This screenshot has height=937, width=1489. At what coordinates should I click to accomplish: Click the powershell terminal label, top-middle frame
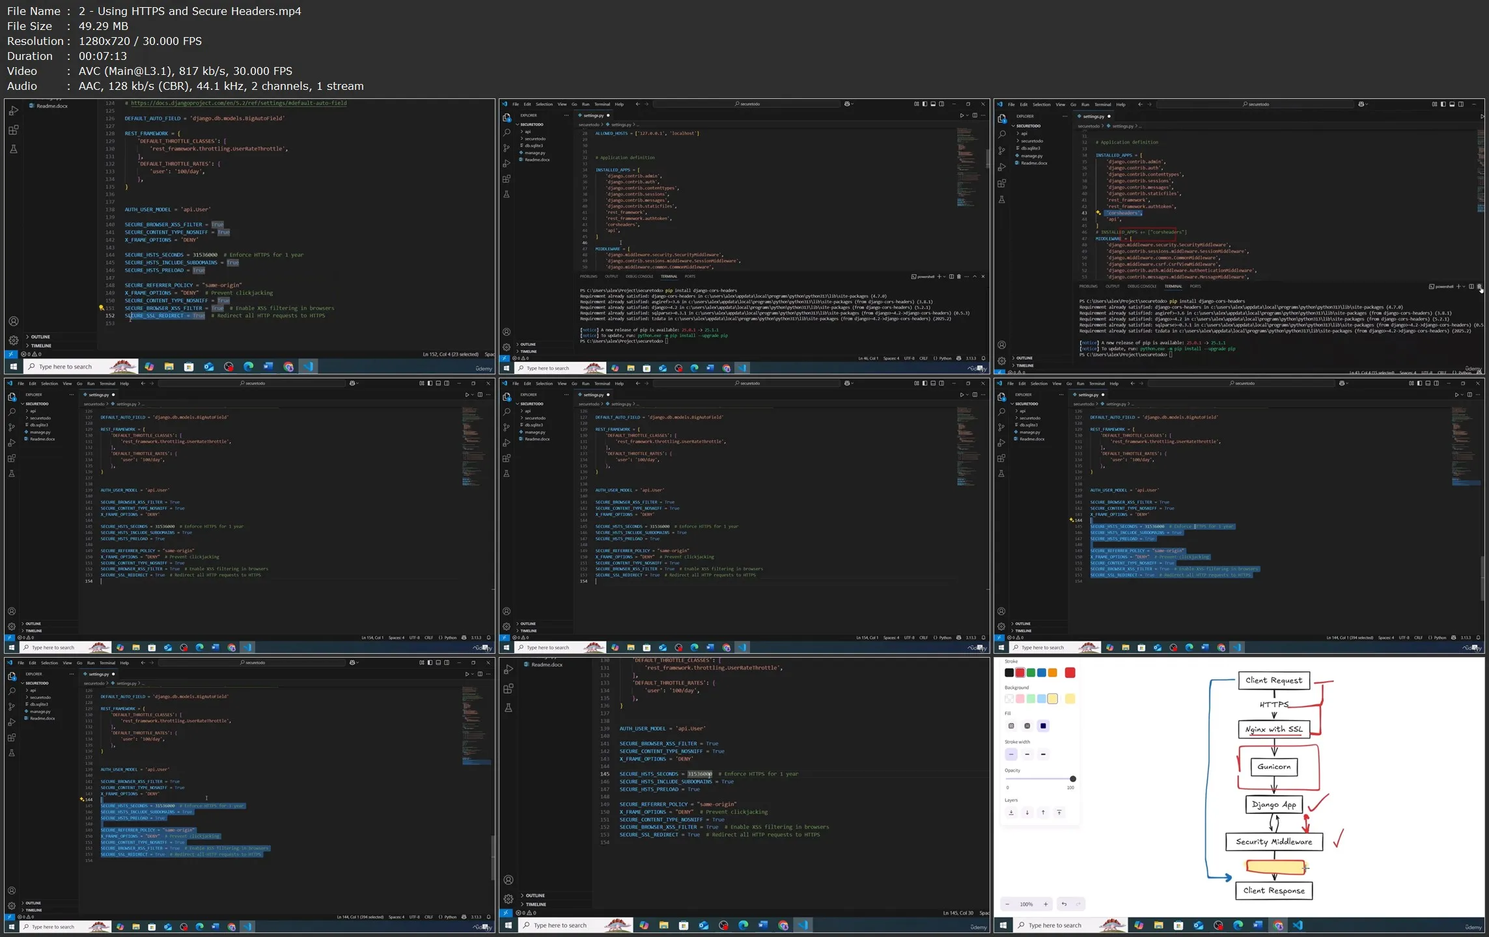point(925,277)
